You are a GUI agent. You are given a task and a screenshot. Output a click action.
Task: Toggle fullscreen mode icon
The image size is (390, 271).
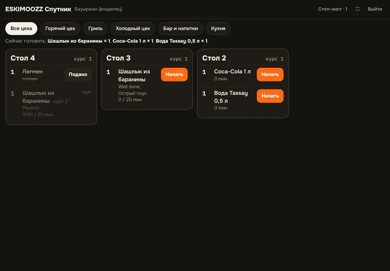357,9
